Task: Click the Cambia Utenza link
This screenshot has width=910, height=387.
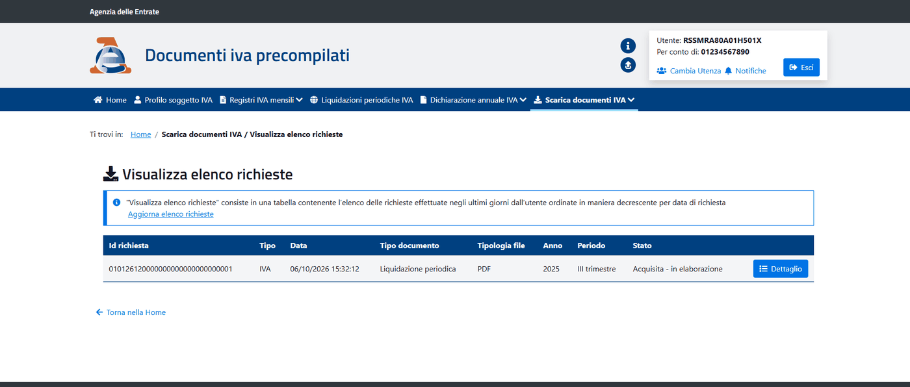Action: [695, 71]
